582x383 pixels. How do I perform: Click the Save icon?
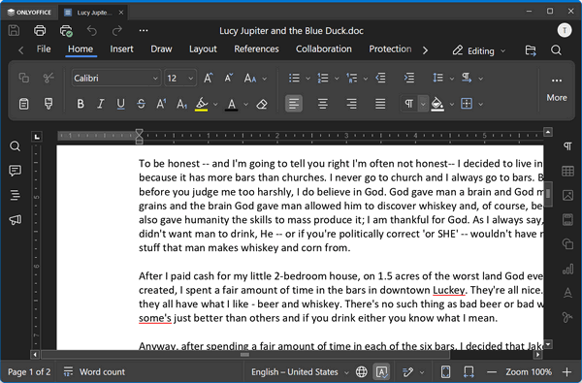[x=15, y=30]
